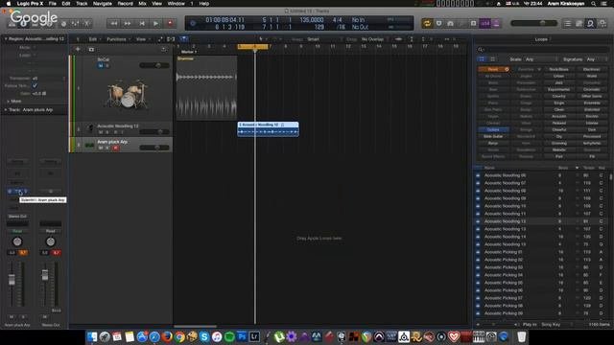614x345 pixels.
Task: Open the Navigate menu
Action: coord(103,4)
